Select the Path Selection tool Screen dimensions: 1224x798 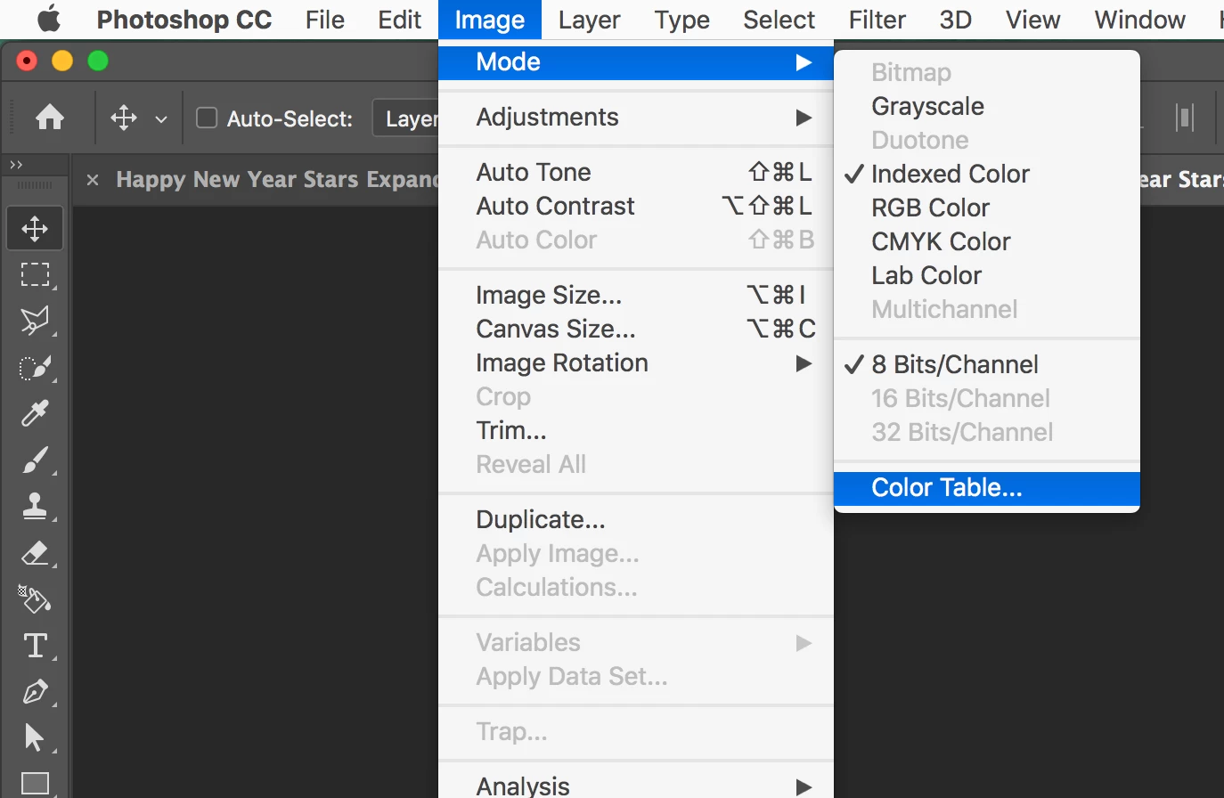click(35, 737)
